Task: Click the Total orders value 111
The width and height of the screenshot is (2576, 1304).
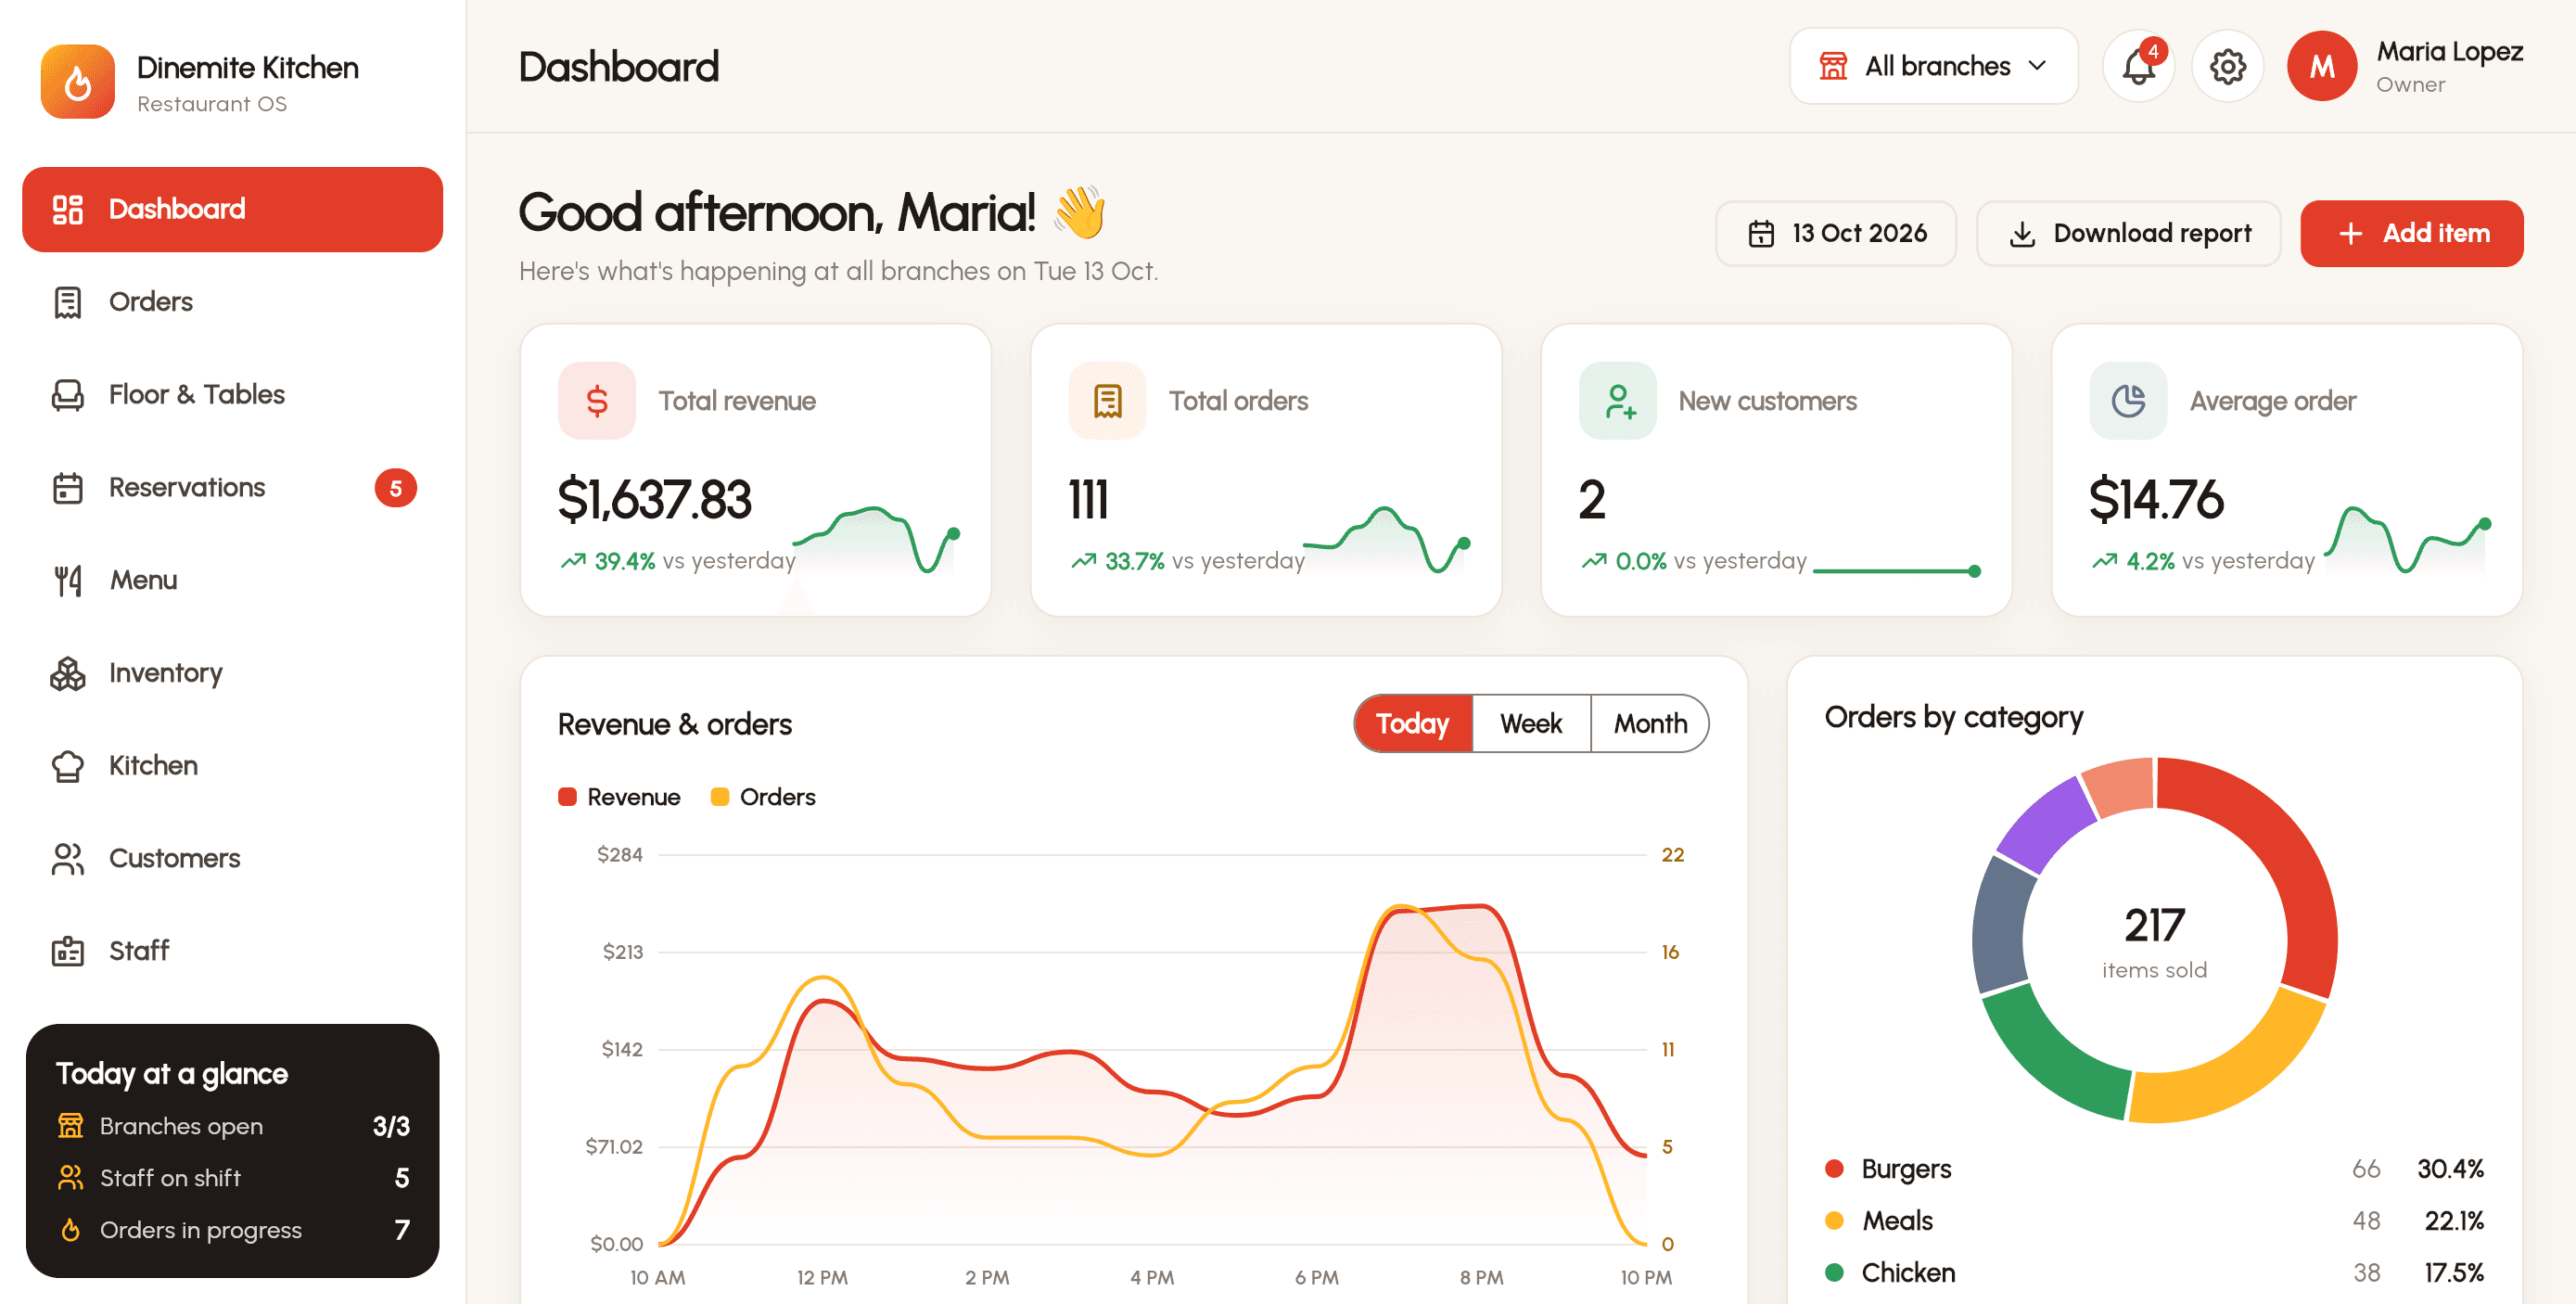Action: pos(1088,500)
